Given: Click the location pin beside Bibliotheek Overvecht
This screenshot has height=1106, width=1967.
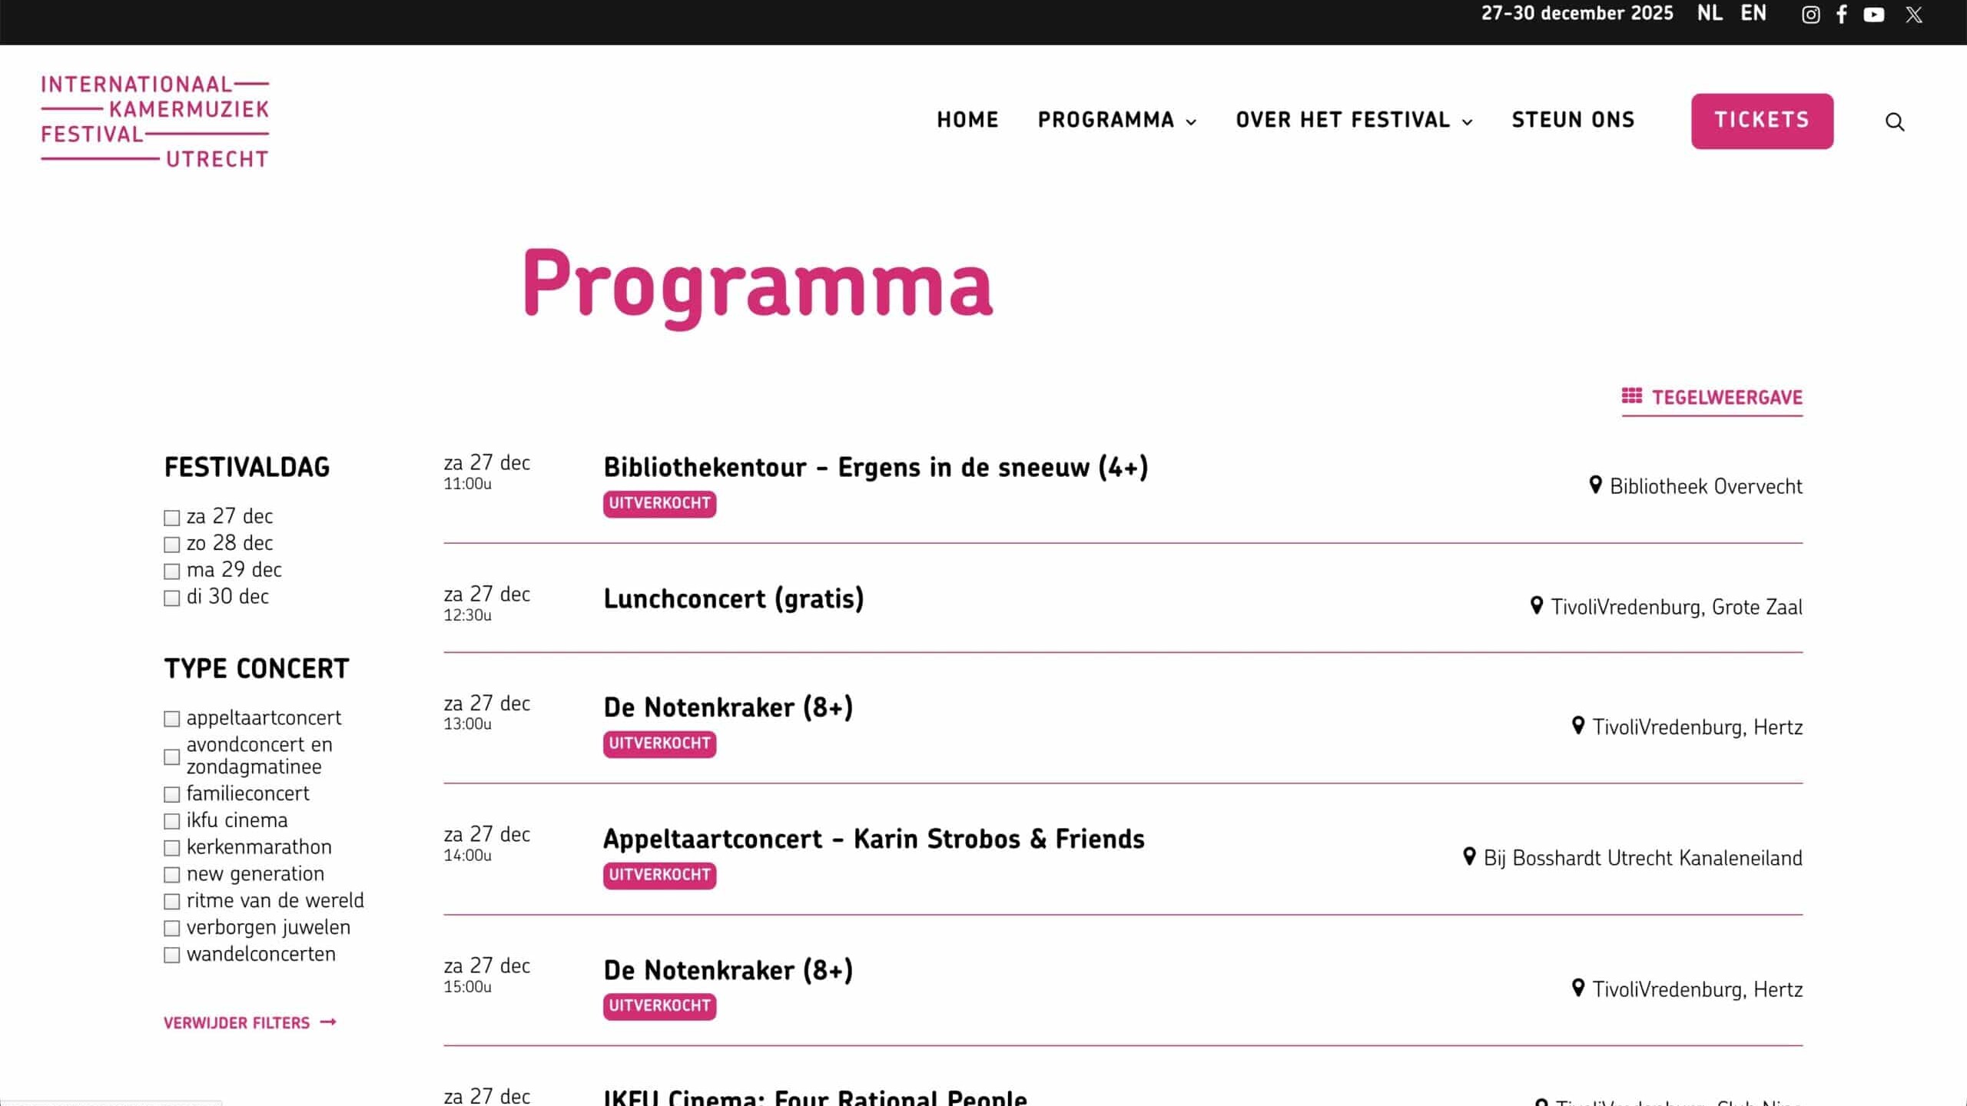Looking at the screenshot, I should click(x=1595, y=485).
